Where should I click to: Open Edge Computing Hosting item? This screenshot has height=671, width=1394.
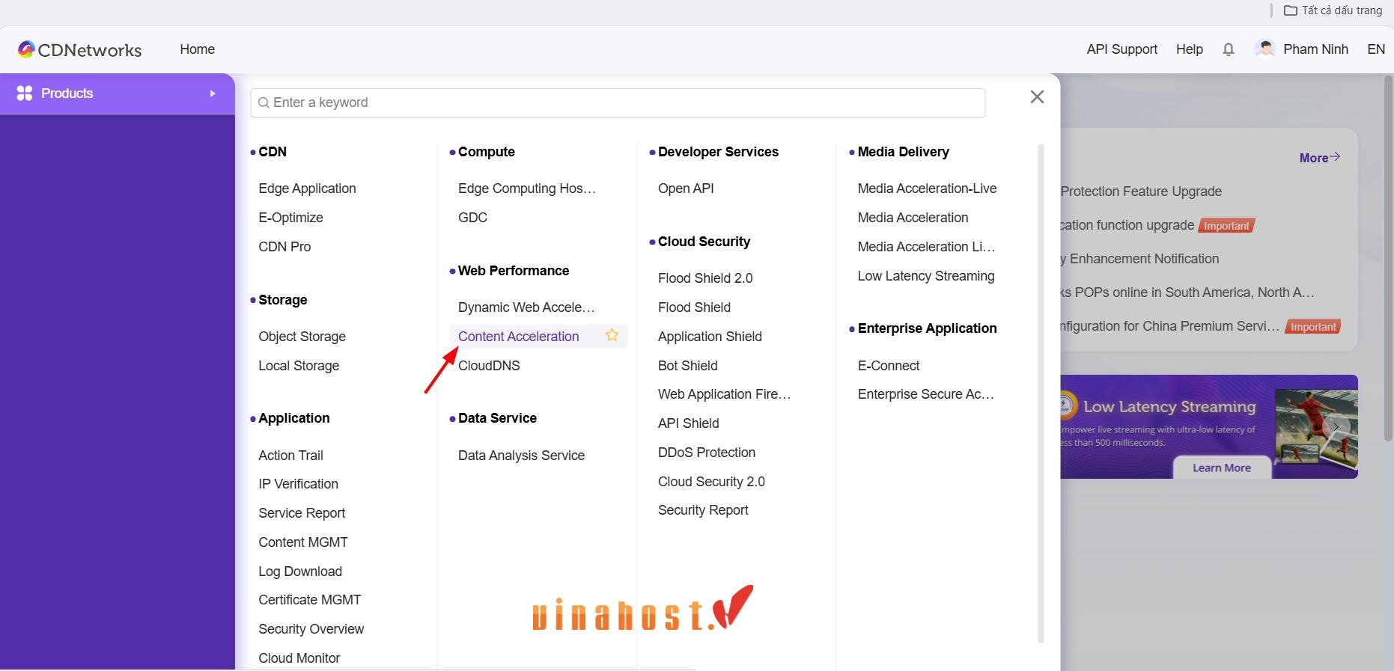pyautogui.click(x=527, y=189)
